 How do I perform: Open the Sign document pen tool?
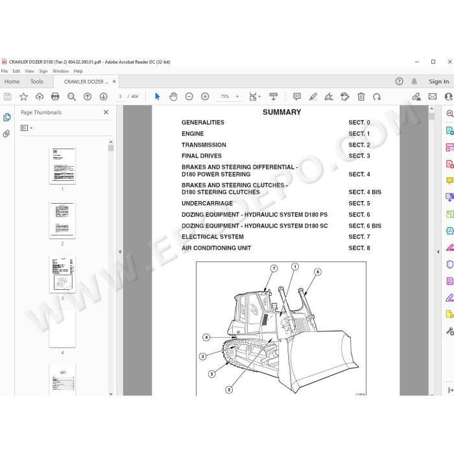click(x=329, y=97)
